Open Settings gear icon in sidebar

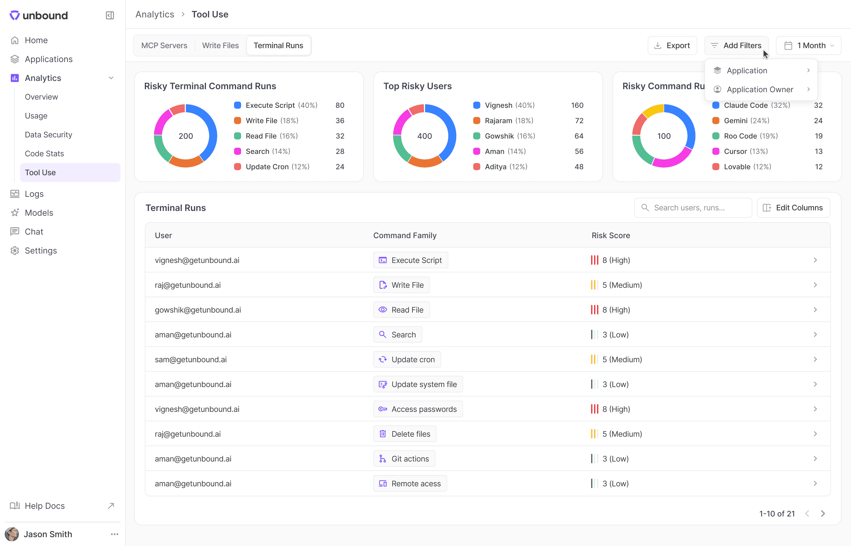14,251
